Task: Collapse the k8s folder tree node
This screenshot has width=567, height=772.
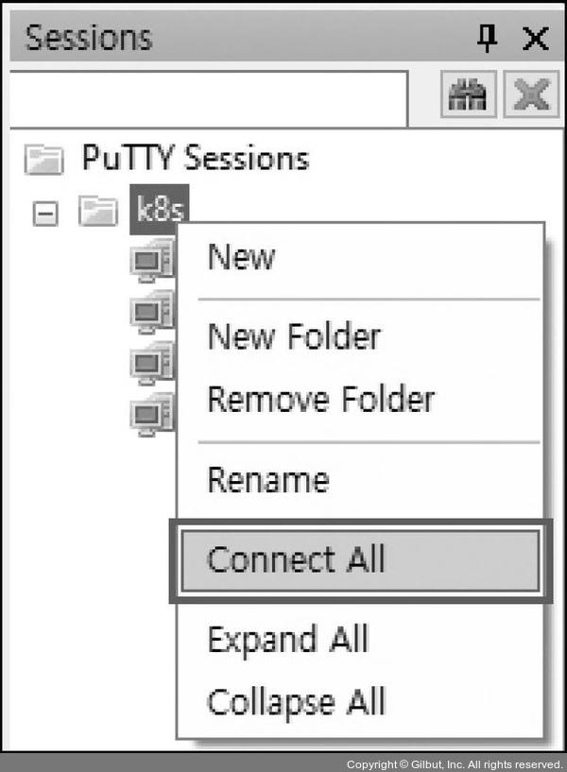Action: click(x=43, y=211)
